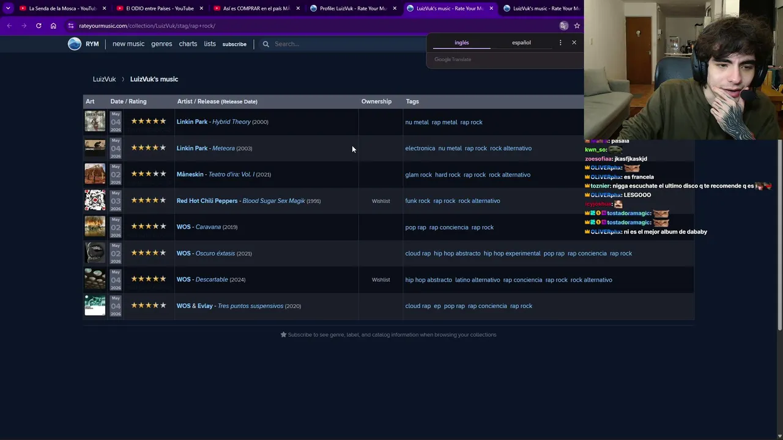Select español in the translate popup

(x=521, y=43)
